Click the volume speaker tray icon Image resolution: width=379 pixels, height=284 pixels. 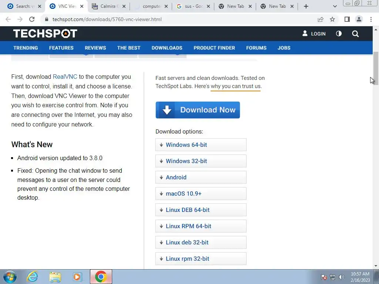pos(342,277)
